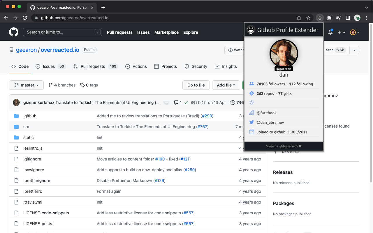View the 0 tags link

click(x=89, y=85)
